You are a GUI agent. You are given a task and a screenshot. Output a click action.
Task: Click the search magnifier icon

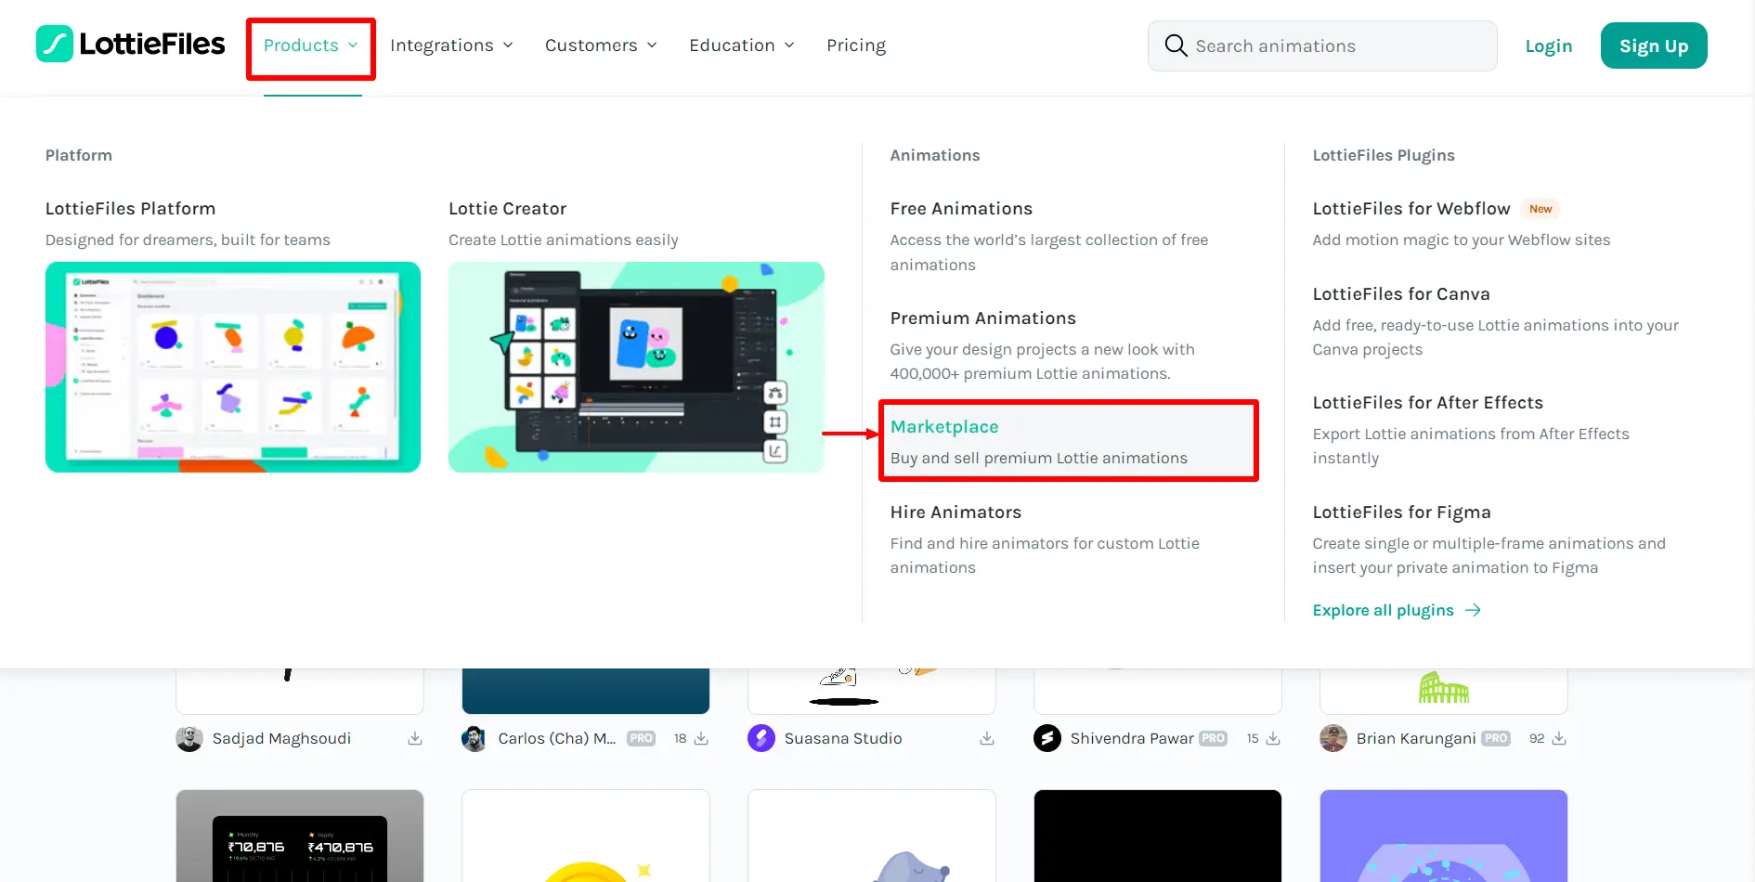point(1176,45)
